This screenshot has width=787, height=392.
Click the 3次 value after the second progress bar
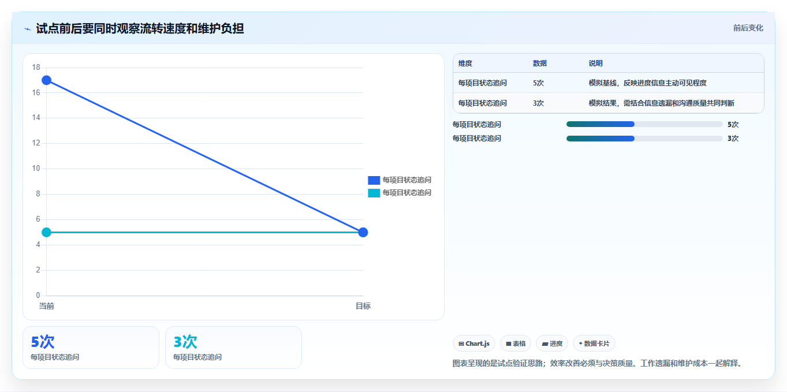[x=733, y=138]
